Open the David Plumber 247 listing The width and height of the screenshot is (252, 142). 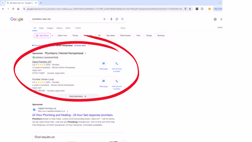point(42,62)
